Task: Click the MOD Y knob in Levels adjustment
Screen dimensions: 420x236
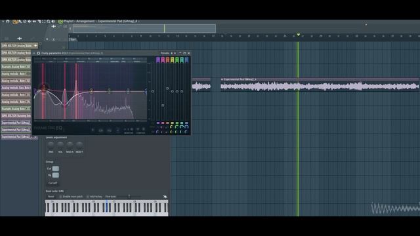Action: (79, 146)
